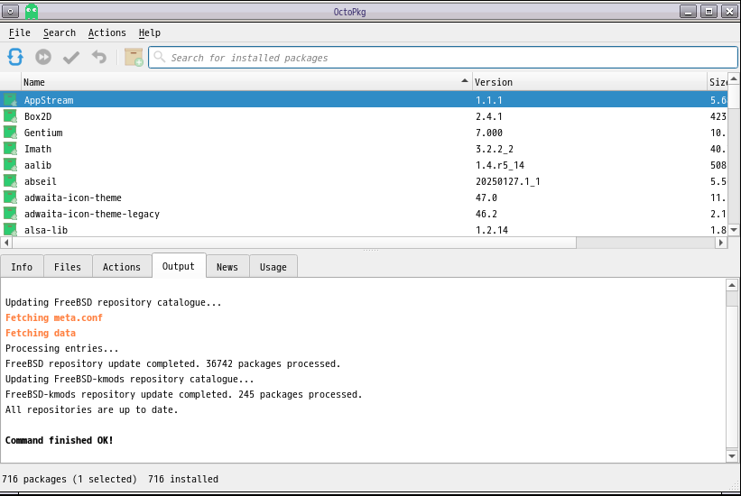Select the alsa-lib package
Image resolution: width=741 pixels, height=496 pixels.
[364, 230]
